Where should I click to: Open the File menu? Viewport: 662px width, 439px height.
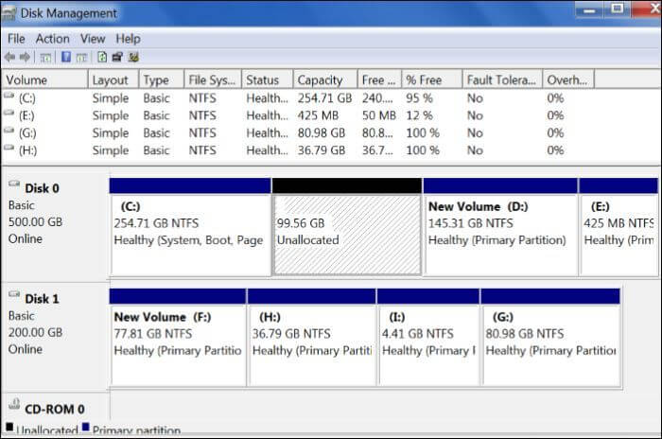pyautogui.click(x=16, y=39)
